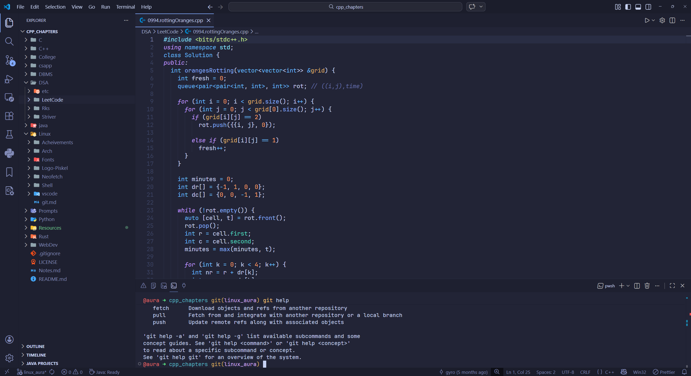Split the editor to the right
Image resolution: width=691 pixels, height=376 pixels.
pos(672,20)
